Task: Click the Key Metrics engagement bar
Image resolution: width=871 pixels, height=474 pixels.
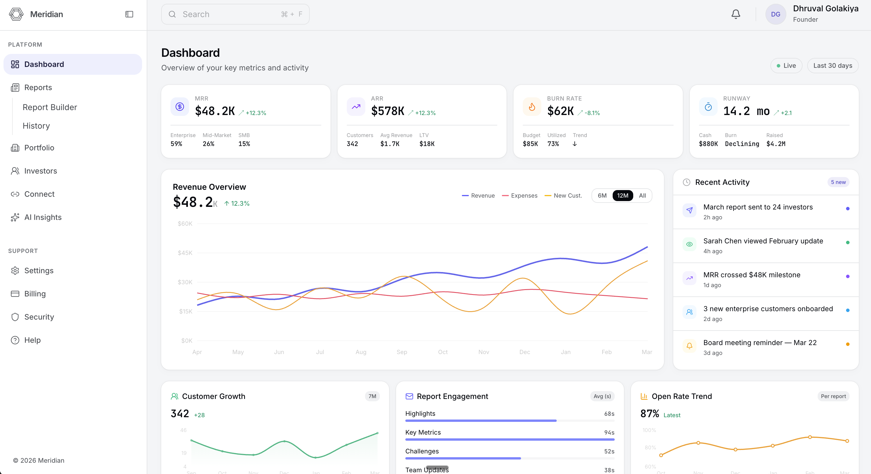Action: pyautogui.click(x=509, y=440)
